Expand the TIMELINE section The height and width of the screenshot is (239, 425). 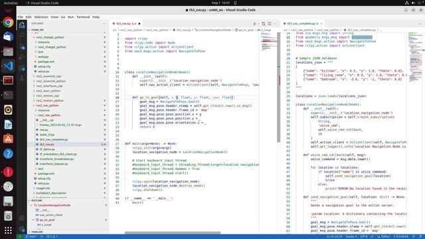(x=68, y=232)
